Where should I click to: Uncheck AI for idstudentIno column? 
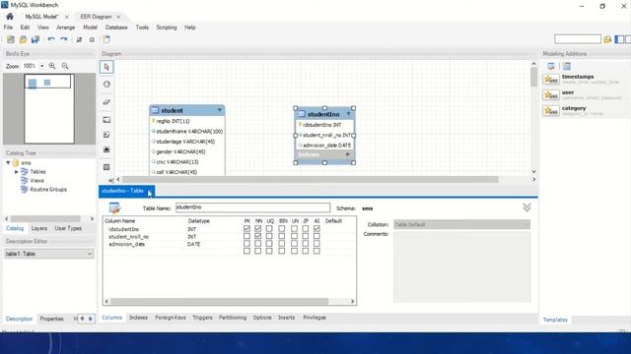pos(316,229)
